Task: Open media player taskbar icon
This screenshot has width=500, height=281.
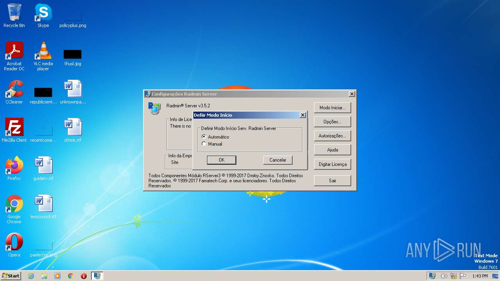Action: (57, 276)
